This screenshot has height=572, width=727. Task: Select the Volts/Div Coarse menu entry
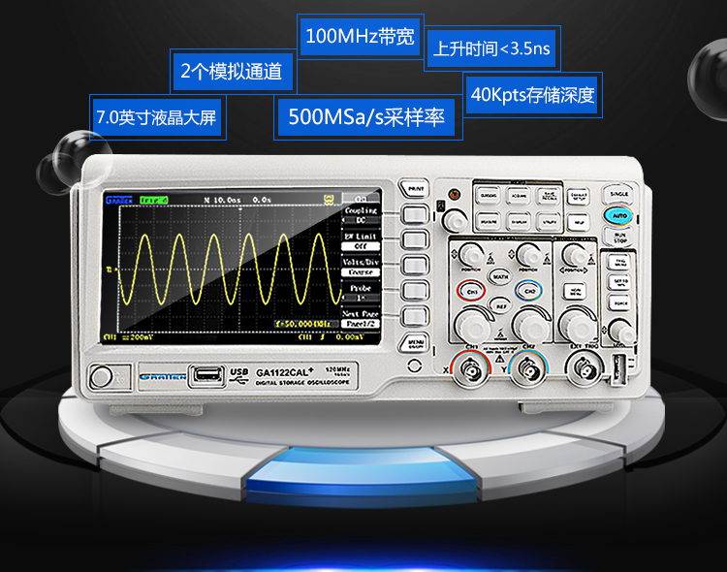click(x=361, y=267)
